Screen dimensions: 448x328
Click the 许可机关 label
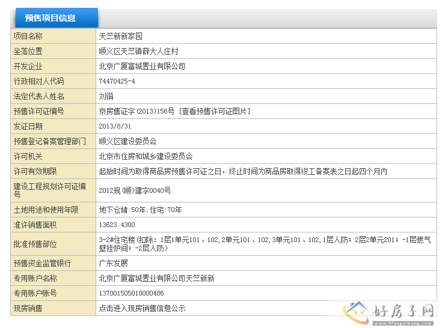(x=28, y=156)
